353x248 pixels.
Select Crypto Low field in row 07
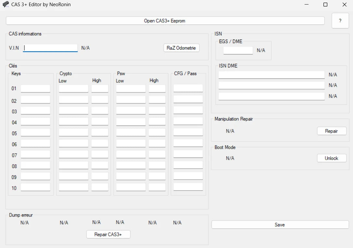pos(74,154)
